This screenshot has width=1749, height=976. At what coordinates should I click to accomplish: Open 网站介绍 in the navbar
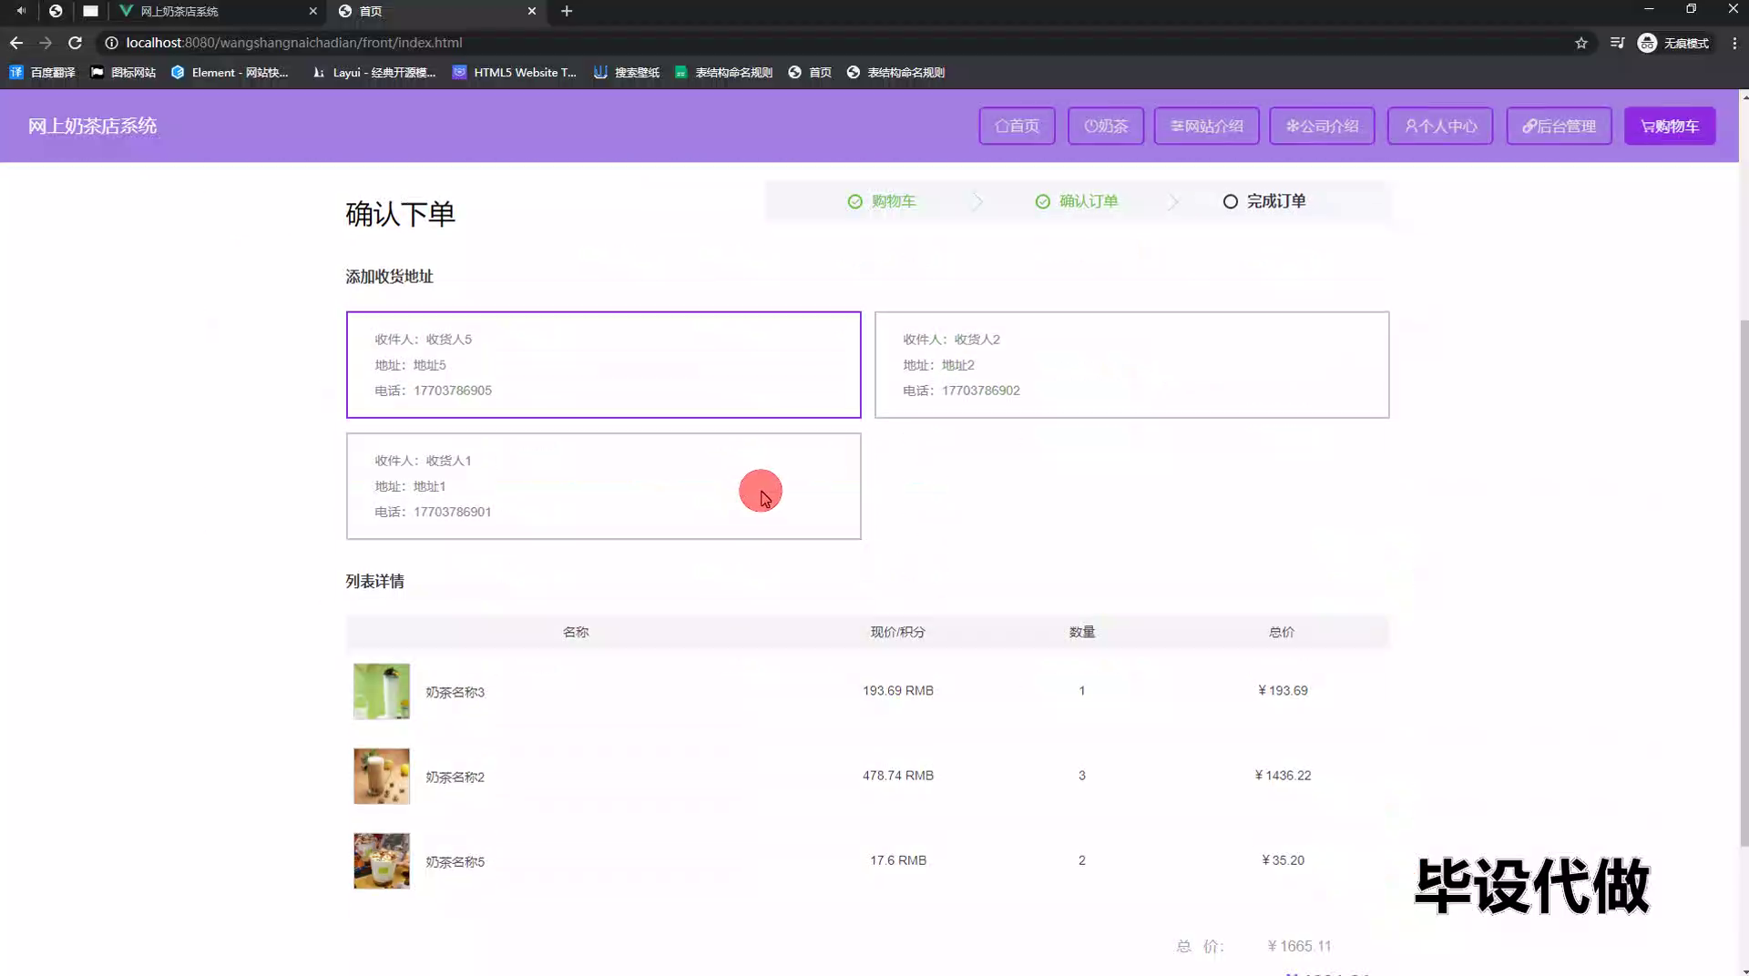coord(1206,126)
